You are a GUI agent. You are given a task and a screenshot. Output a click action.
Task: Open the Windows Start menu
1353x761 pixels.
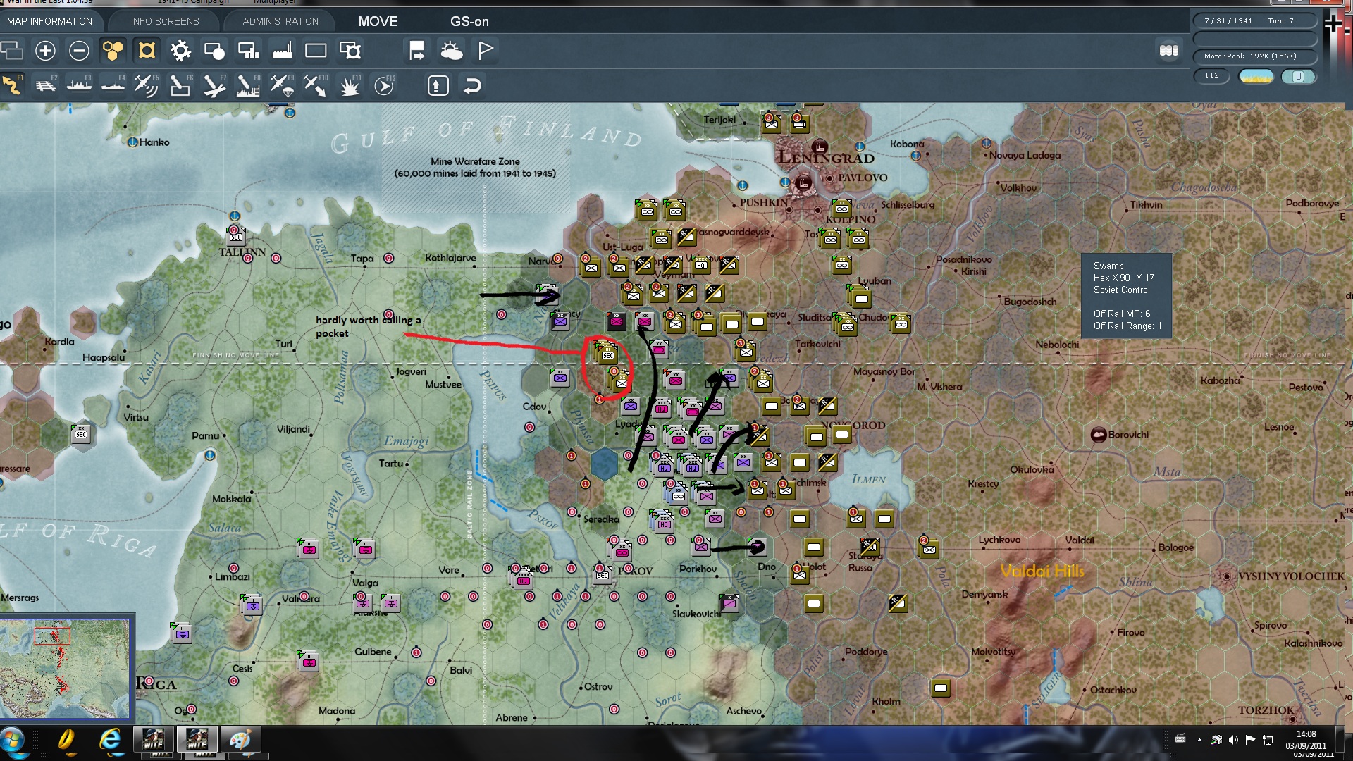[x=13, y=741]
